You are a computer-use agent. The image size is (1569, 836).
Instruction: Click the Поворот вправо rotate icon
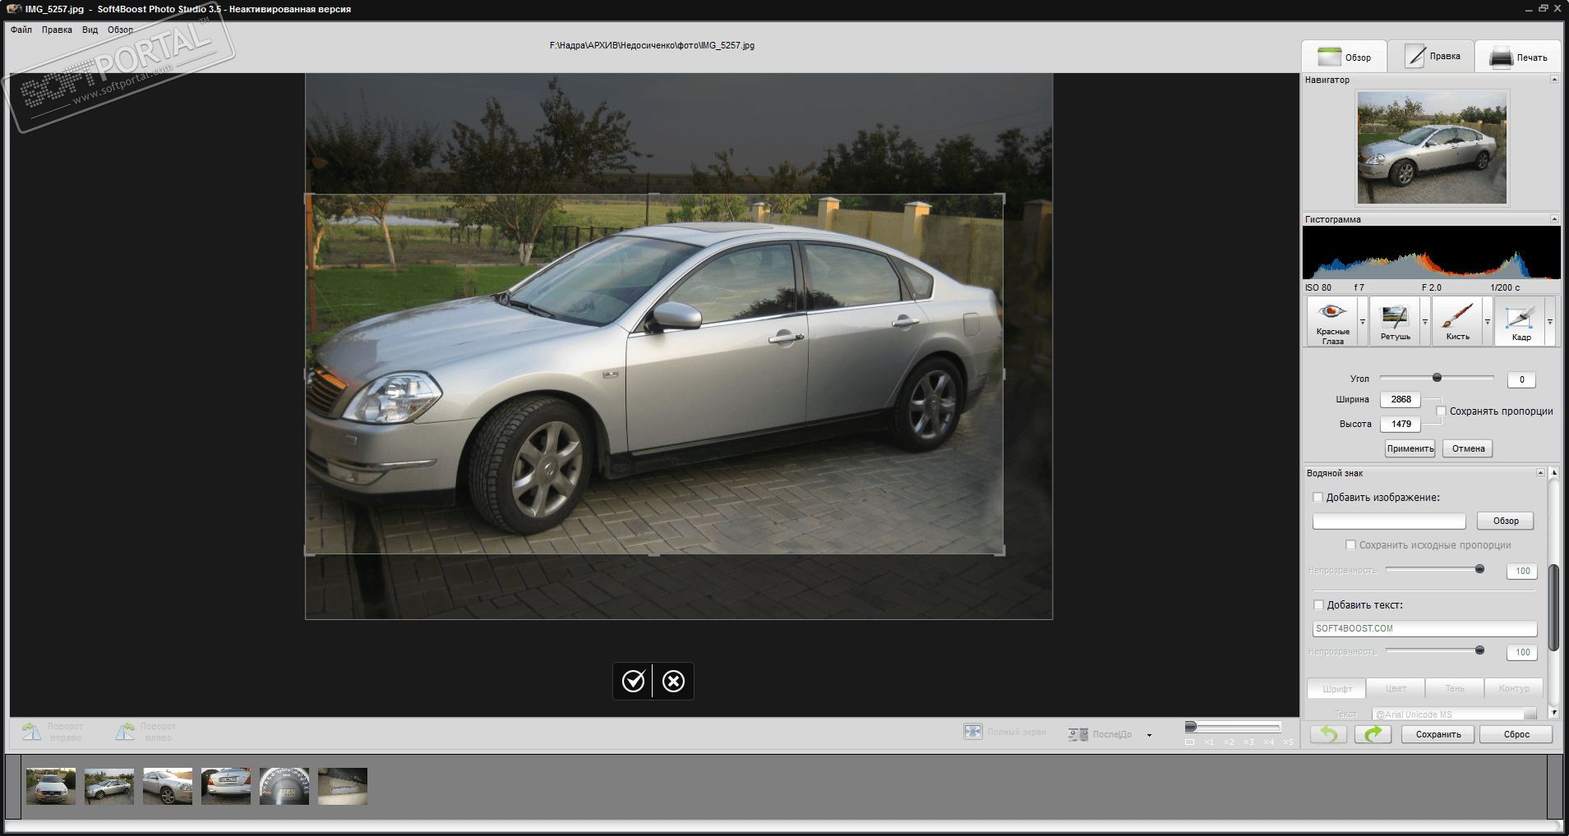coord(32,732)
